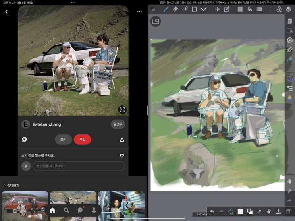Select the gray fill rectangle tool
The height and width of the screenshot is (221, 295).
[240, 9]
